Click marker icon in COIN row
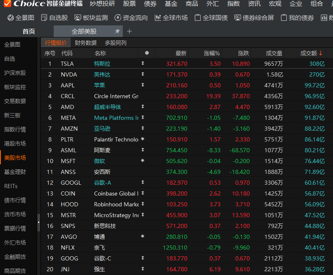Image resolution: width=333 pixels, height=275 pixels. [x=143, y=193]
